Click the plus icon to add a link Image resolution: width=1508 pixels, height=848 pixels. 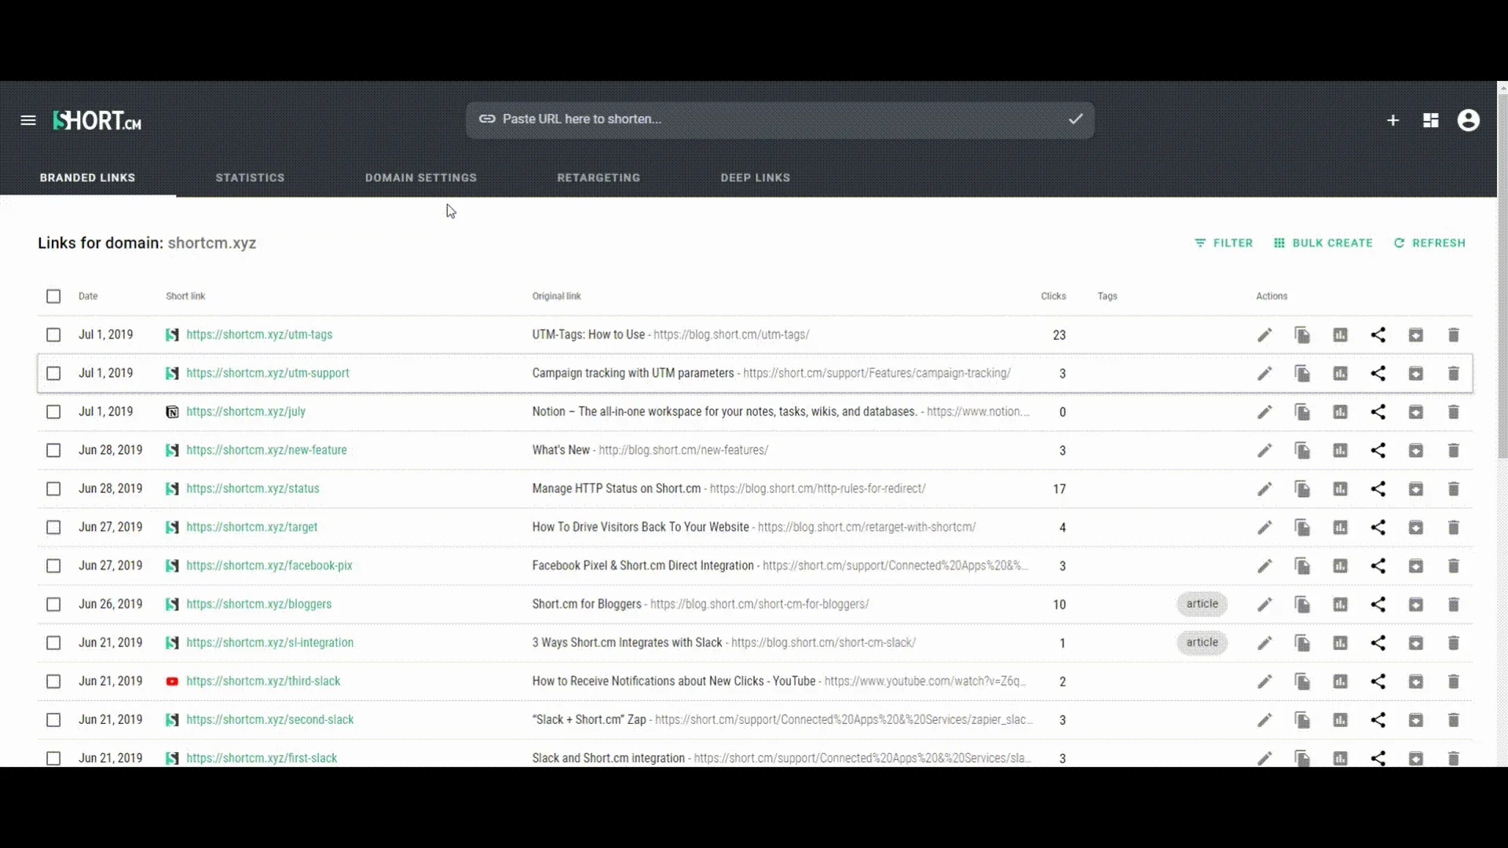(x=1393, y=120)
